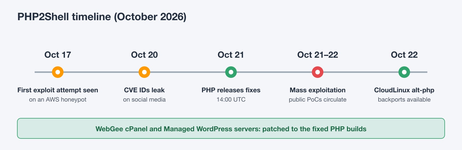Click the 'Oct 21–22' date label
This screenshot has height=150, width=462.
coord(318,55)
